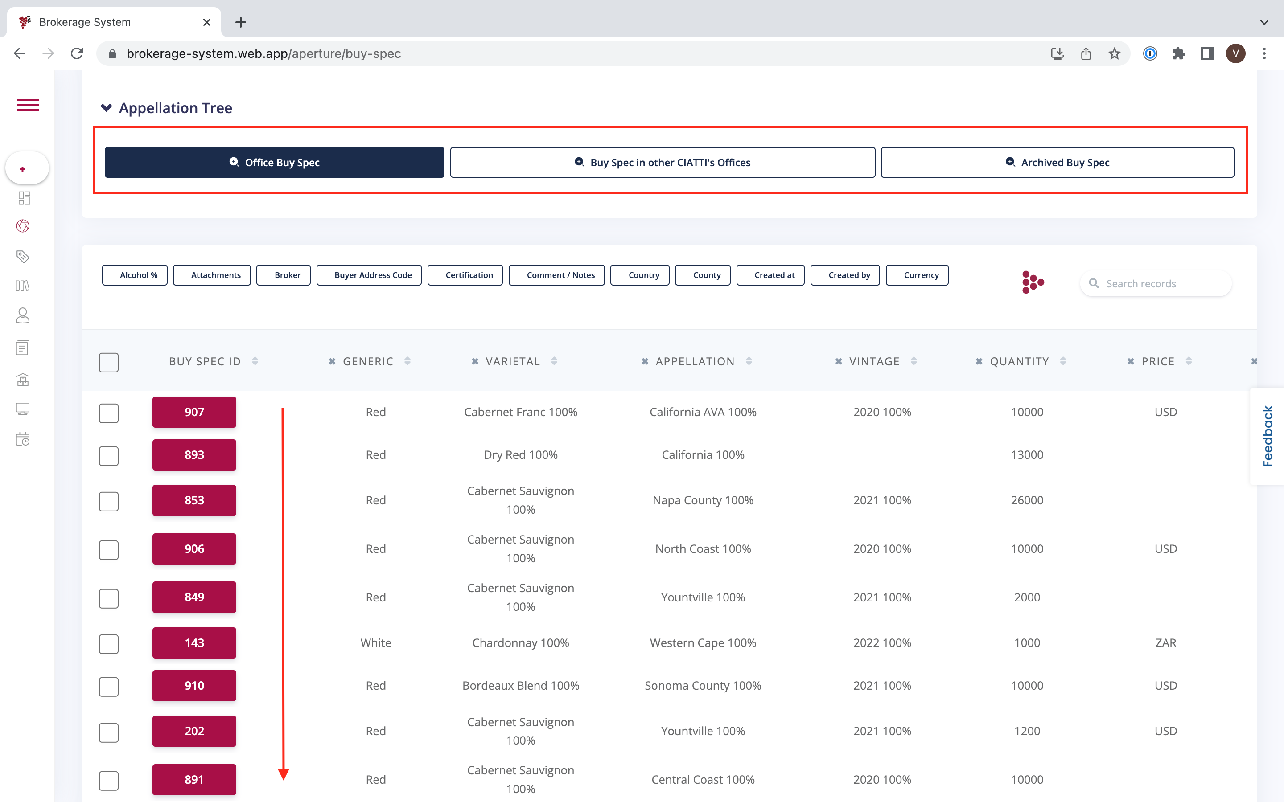1284x802 pixels.
Task: Open the warehouse boxes icon in sidebar
Action: (x=23, y=379)
